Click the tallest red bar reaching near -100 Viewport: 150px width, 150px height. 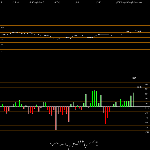coord(56,118)
